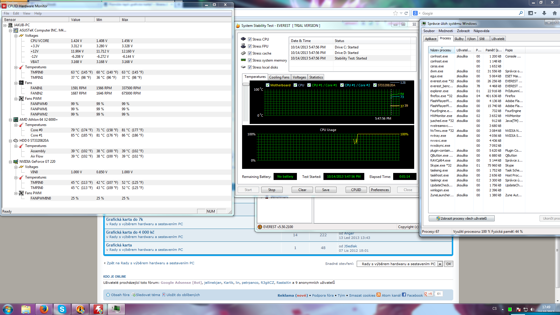Switch to HWMonitor in the taskbar
Image resolution: width=560 pixels, height=315 pixels.
click(x=98, y=309)
